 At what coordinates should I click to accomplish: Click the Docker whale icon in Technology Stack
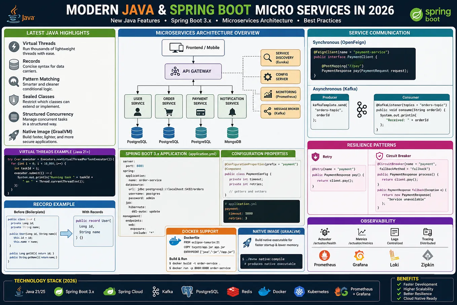pyautogui.click(x=265, y=292)
